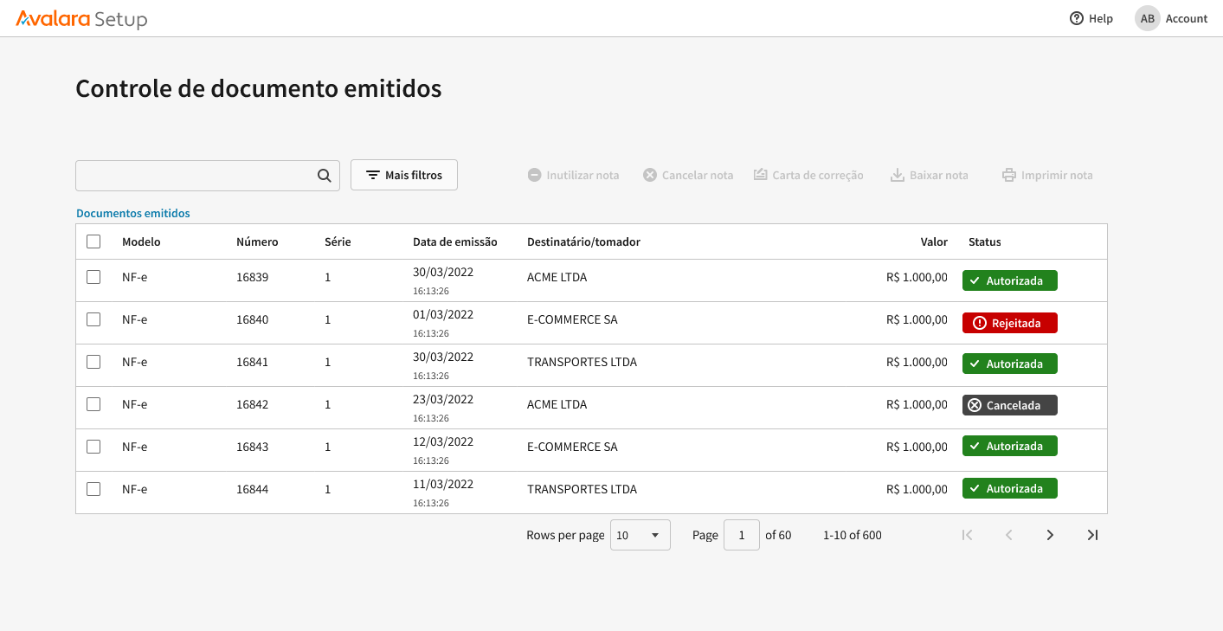
Task: Toggle the select-all header checkbox
Action: (93, 241)
